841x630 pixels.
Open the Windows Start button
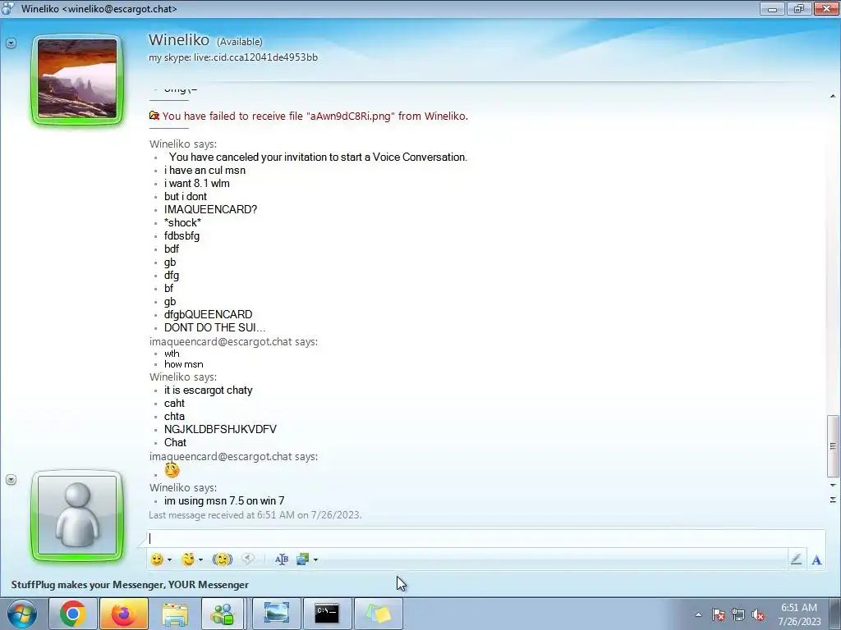(21, 614)
